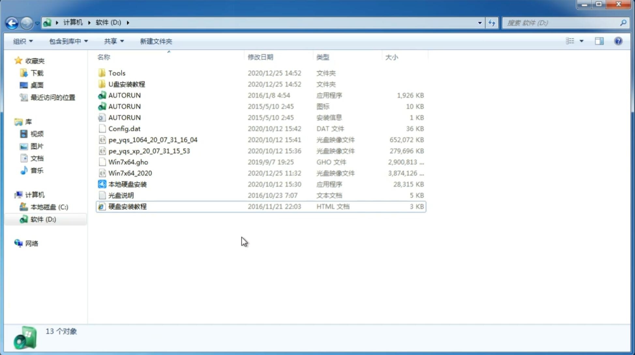
Task: Open 光盘说明 text document
Action: pyautogui.click(x=121, y=195)
